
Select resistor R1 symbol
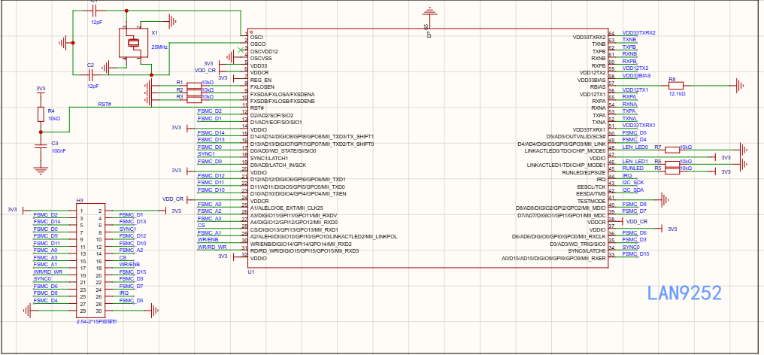coord(194,85)
